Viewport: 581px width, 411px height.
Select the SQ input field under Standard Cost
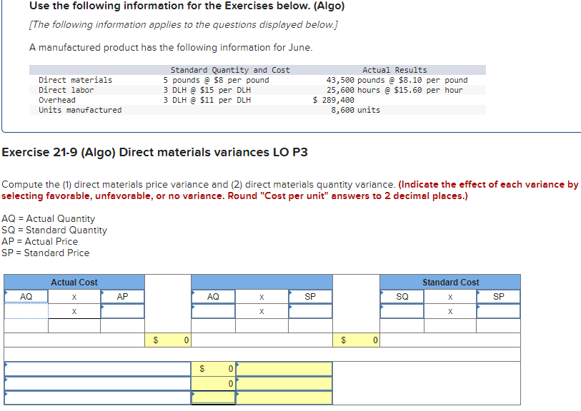402,311
